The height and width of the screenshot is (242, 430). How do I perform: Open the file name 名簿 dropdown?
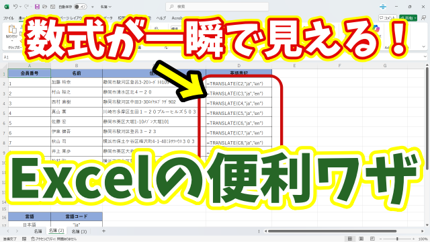click(x=105, y=7)
